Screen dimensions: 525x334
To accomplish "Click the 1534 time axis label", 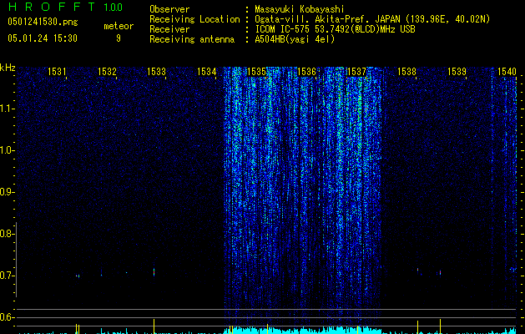I will (207, 71).
